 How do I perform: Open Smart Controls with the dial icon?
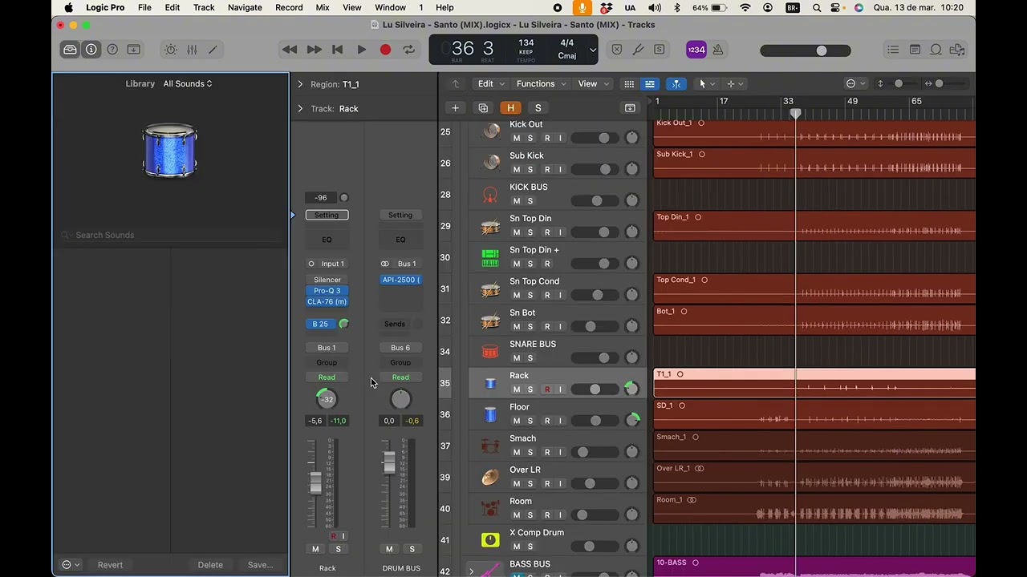tap(171, 50)
